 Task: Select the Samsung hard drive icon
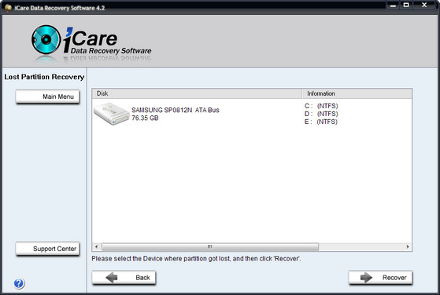pos(112,114)
